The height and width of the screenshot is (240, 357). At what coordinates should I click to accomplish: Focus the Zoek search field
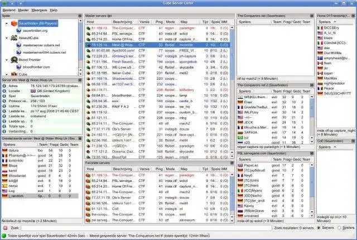(x=146, y=228)
